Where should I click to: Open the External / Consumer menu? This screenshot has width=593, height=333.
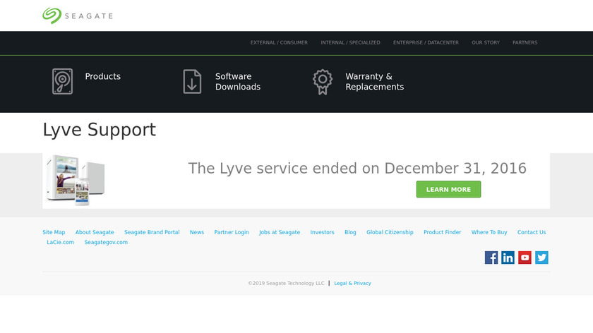[279, 43]
